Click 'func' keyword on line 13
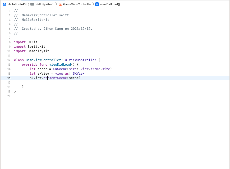230x169 pixels. pyautogui.click(x=43, y=65)
